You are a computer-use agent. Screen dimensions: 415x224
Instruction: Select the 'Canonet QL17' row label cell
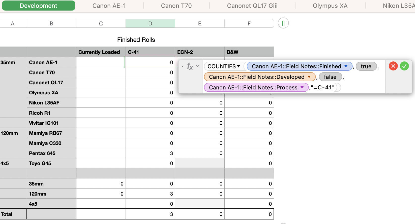(x=51, y=82)
